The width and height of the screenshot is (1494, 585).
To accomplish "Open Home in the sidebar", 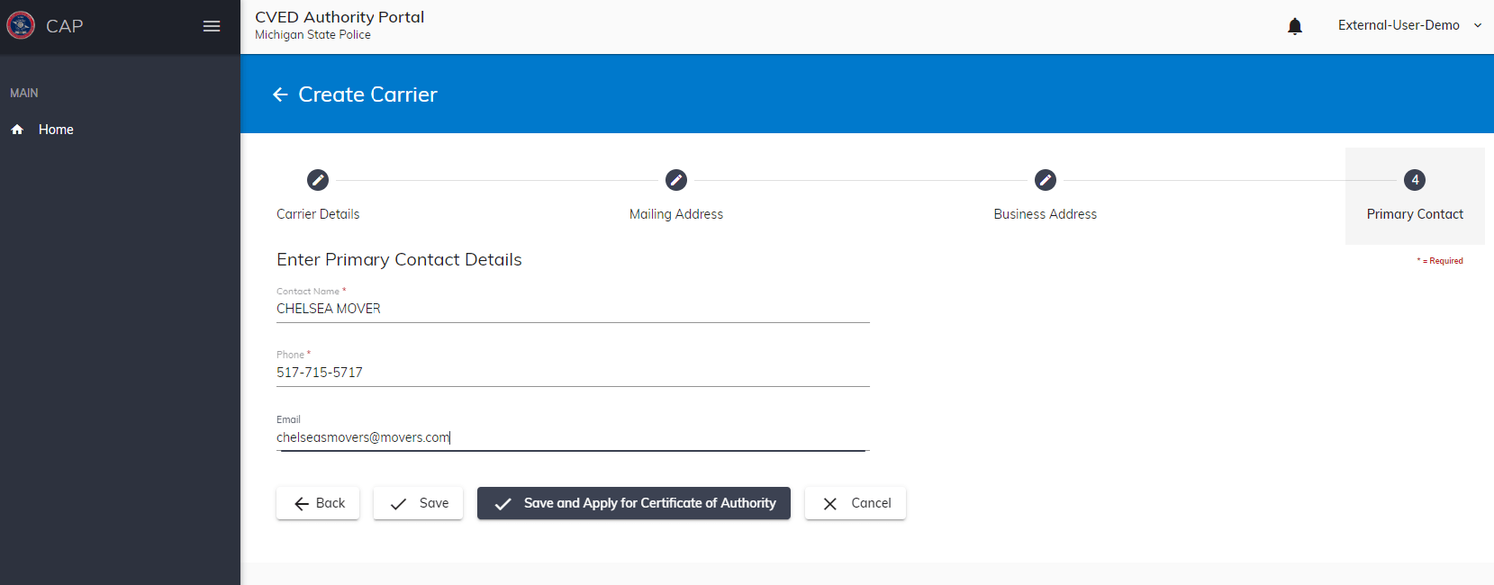I will coord(56,130).
